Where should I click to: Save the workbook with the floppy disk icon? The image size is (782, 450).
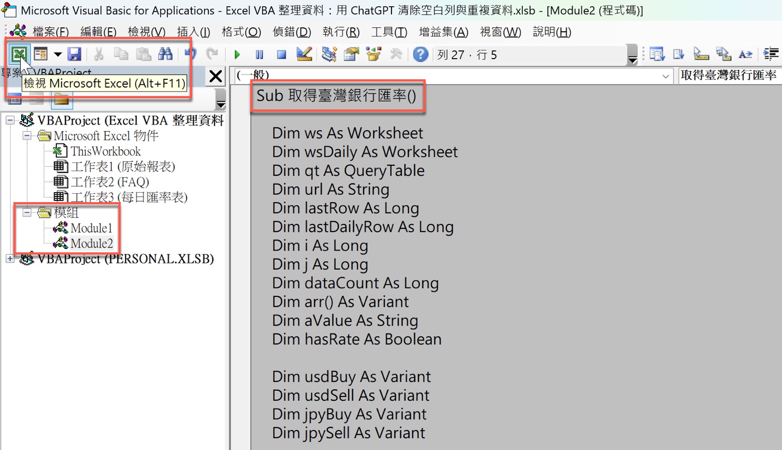point(74,54)
